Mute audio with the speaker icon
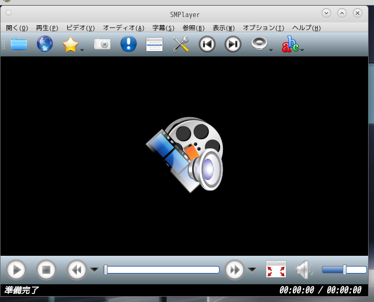This screenshot has width=374, height=302. click(305, 270)
